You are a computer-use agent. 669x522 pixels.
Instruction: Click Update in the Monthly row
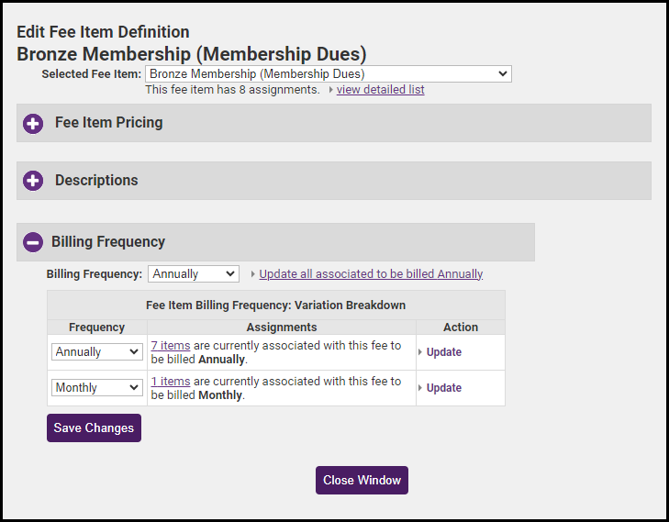tap(444, 388)
